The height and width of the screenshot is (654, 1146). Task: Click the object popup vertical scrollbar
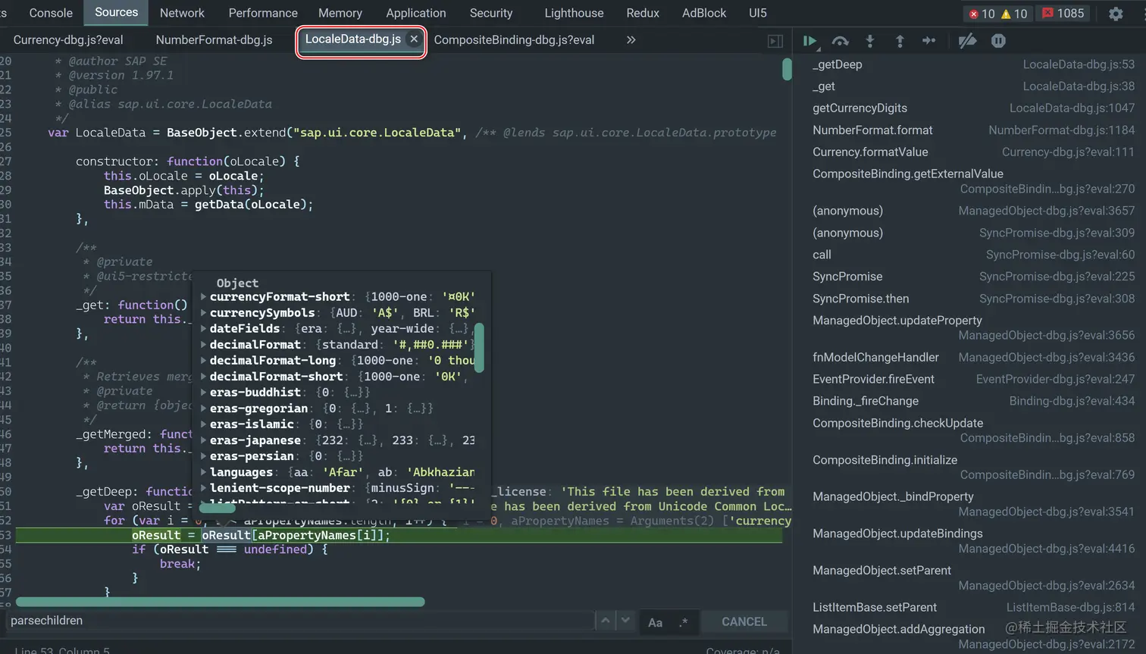coord(479,347)
